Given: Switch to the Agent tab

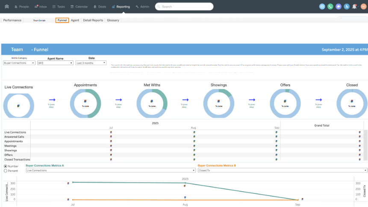Looking at the screenshot, I should click(75, 20).
